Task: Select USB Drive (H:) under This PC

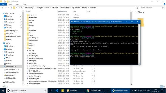Action: 11,78
